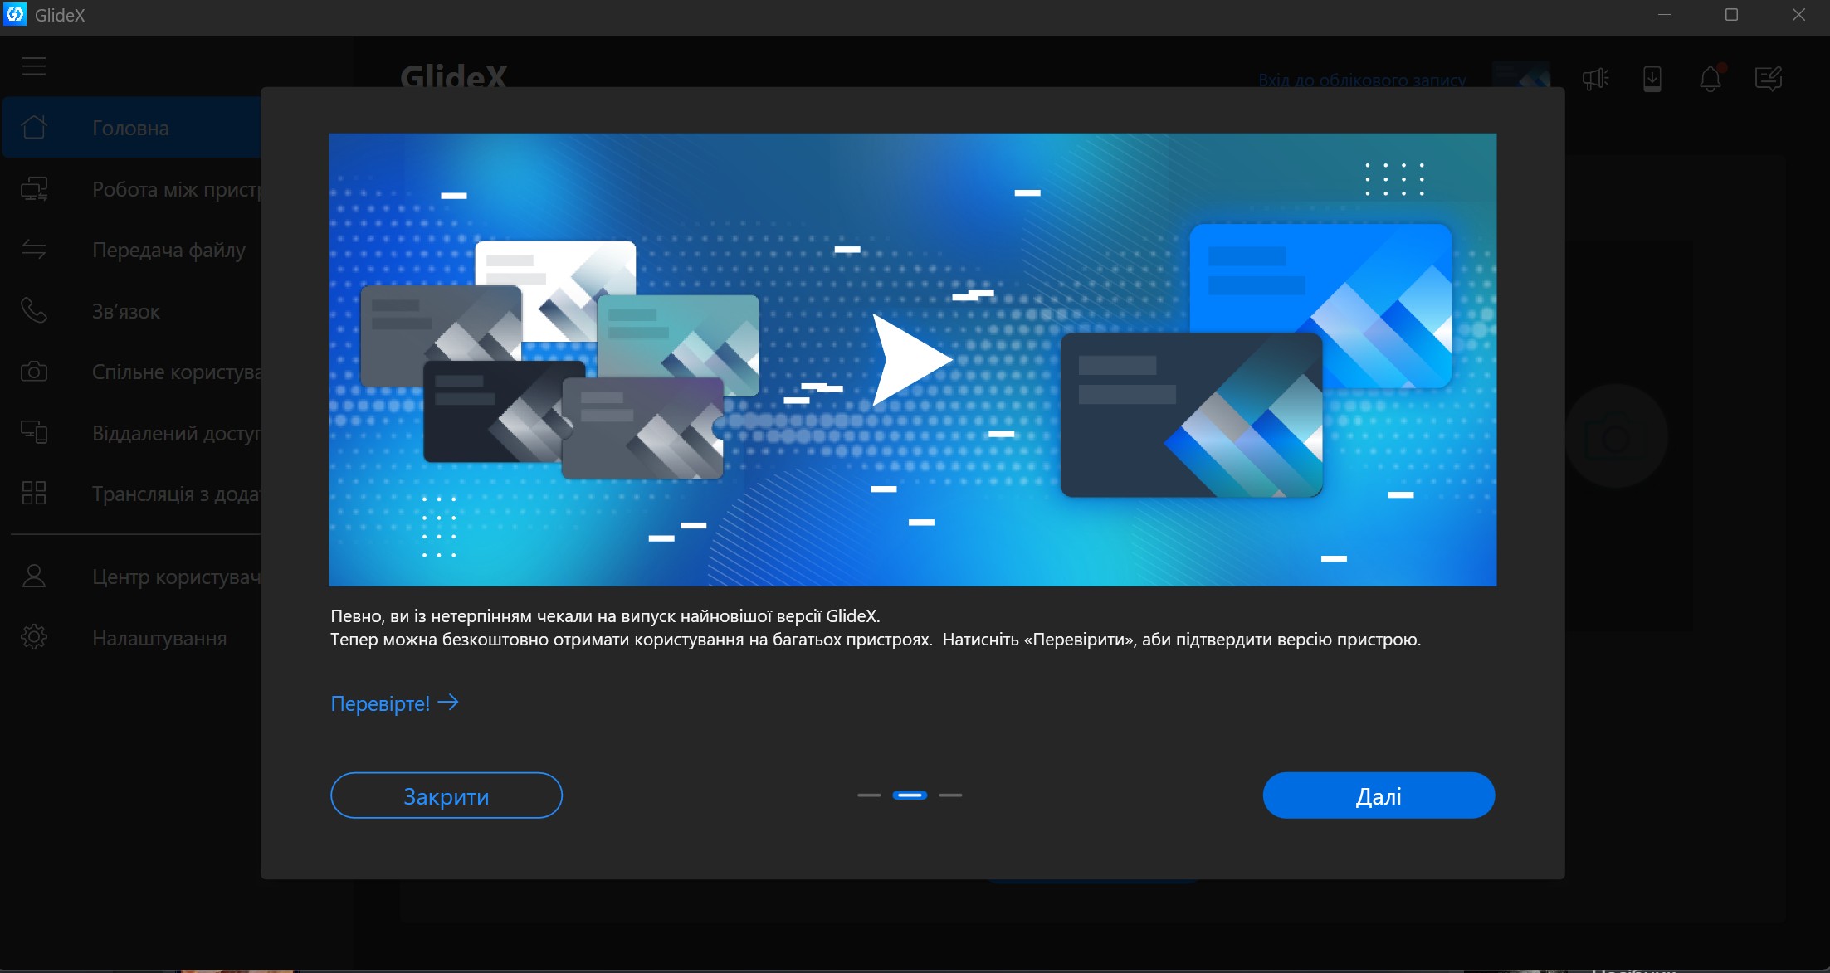This screenshot has height=973, width=1830.
Task: Click the remote access devices icon
Action: point(34,433)
